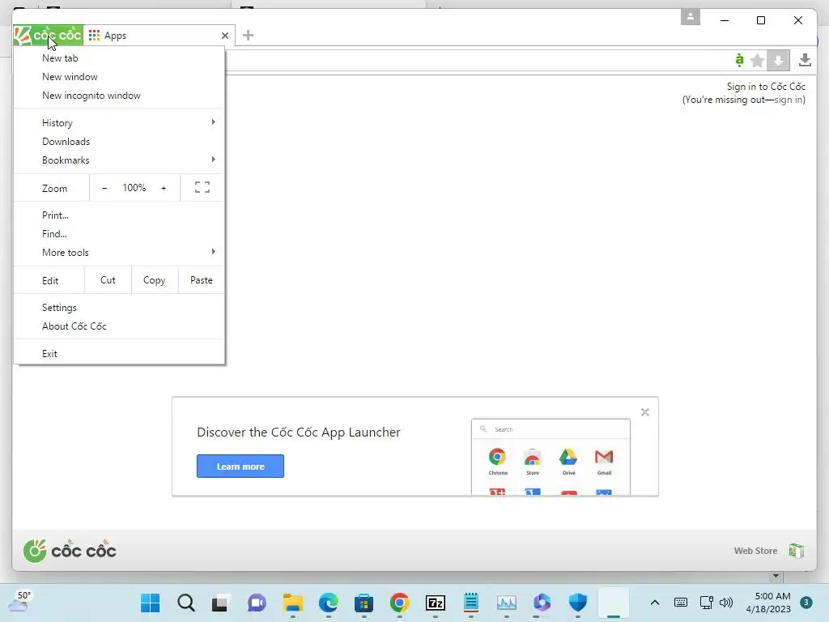The height and width of the screenshot is (622, 829).
Task: Click the Learn more button
Action: point(240,466)
